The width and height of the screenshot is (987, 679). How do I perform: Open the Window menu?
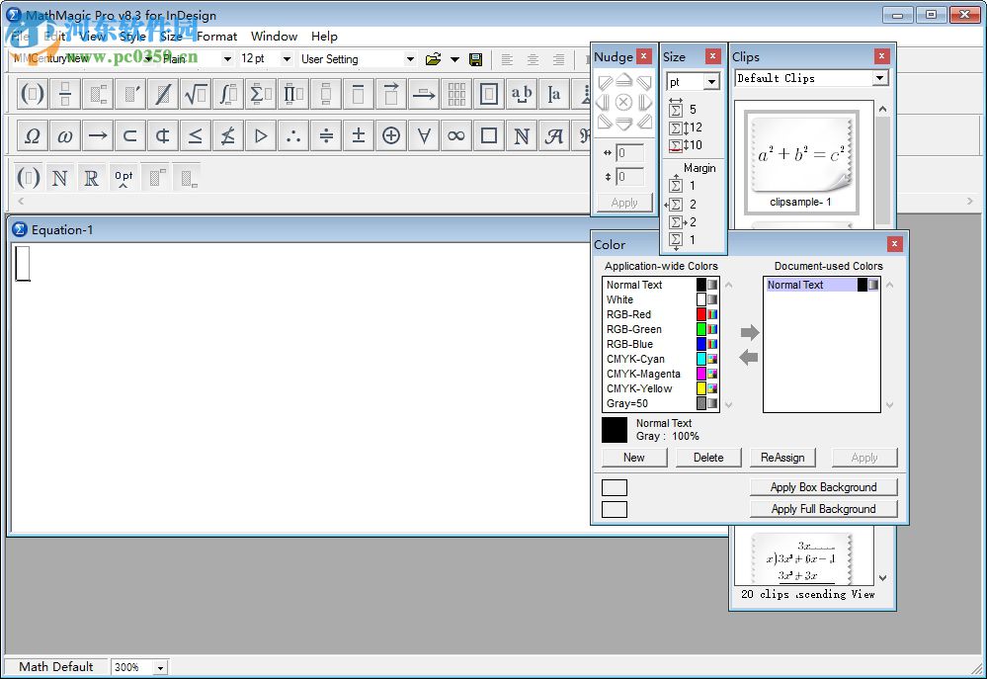(x=274, y=37)
